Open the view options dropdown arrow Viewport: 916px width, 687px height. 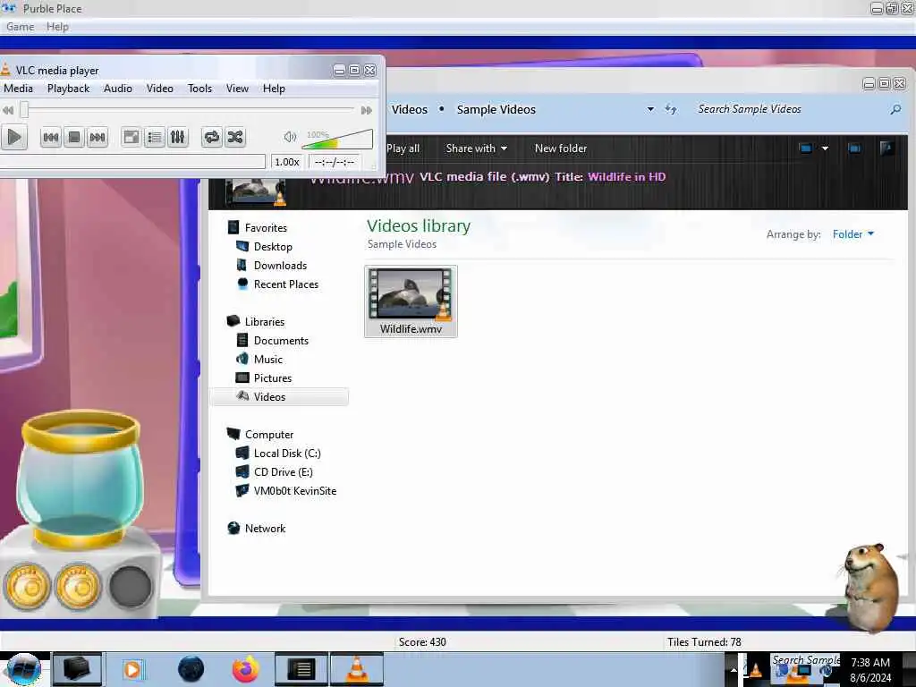click(825, 148)
